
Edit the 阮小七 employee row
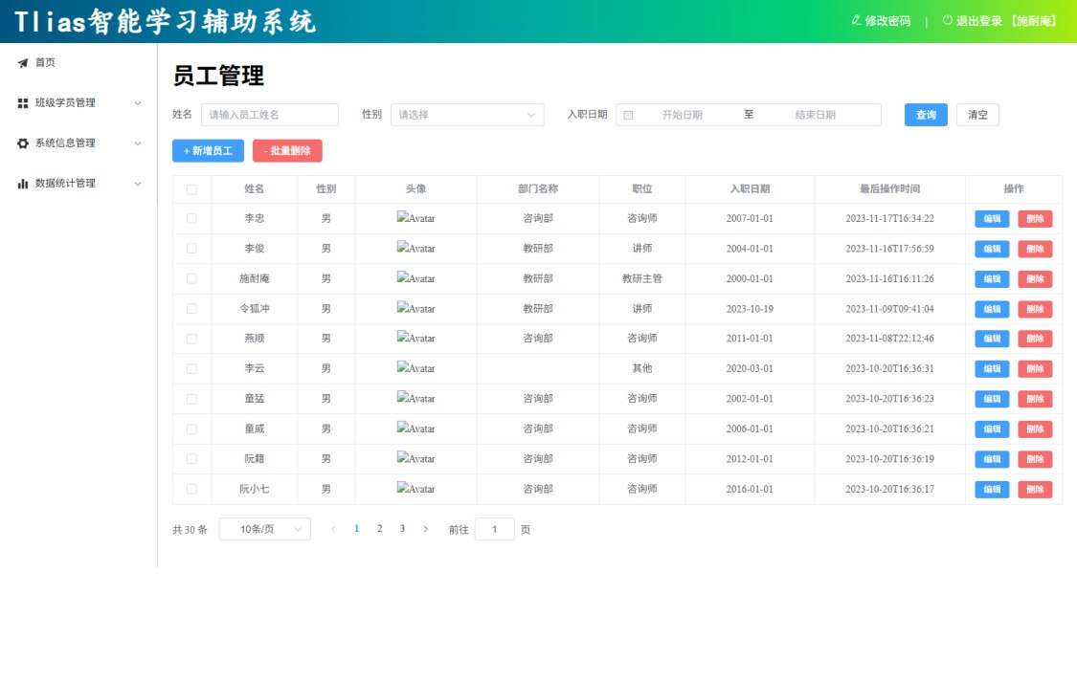tap(992, 490)
